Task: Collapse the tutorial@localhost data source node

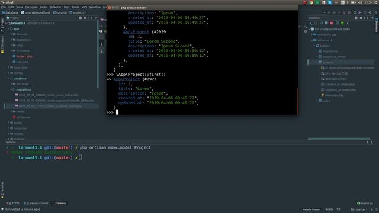Action: coord(309,29)
